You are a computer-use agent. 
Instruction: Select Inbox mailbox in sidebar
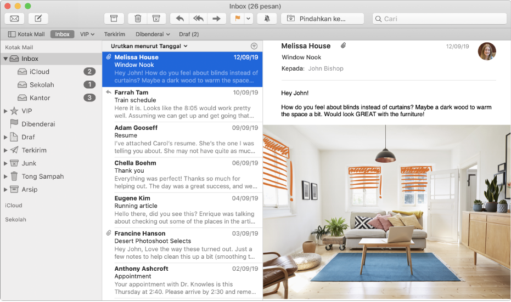(51, 59)
